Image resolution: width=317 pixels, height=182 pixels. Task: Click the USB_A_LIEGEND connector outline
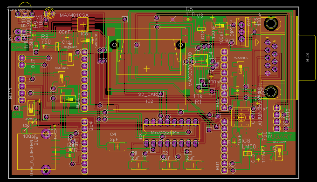click(x=36, y=152)
